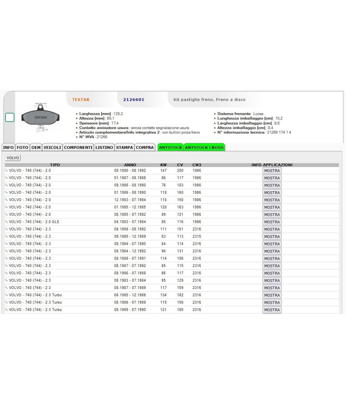Click the date range "08.1988 - 07.1991"
This screenshot has width=346, height=404.
(130, 258)
